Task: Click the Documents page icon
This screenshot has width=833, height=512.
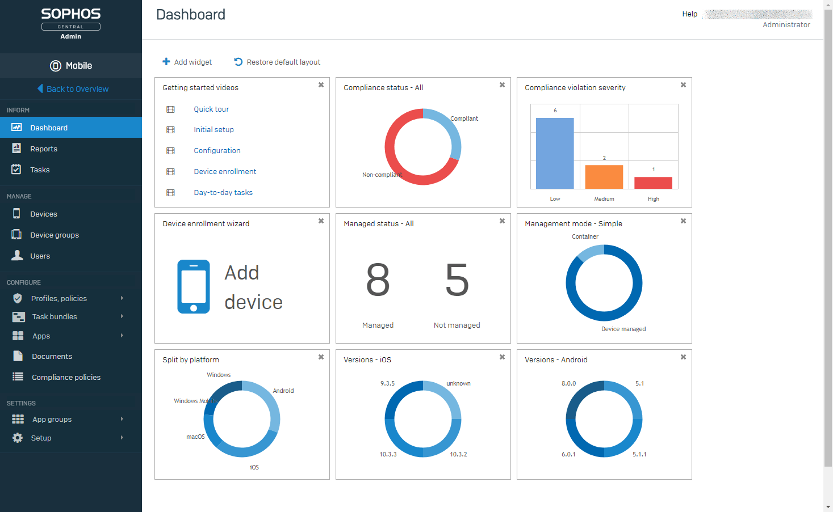Action: [17, 356]
